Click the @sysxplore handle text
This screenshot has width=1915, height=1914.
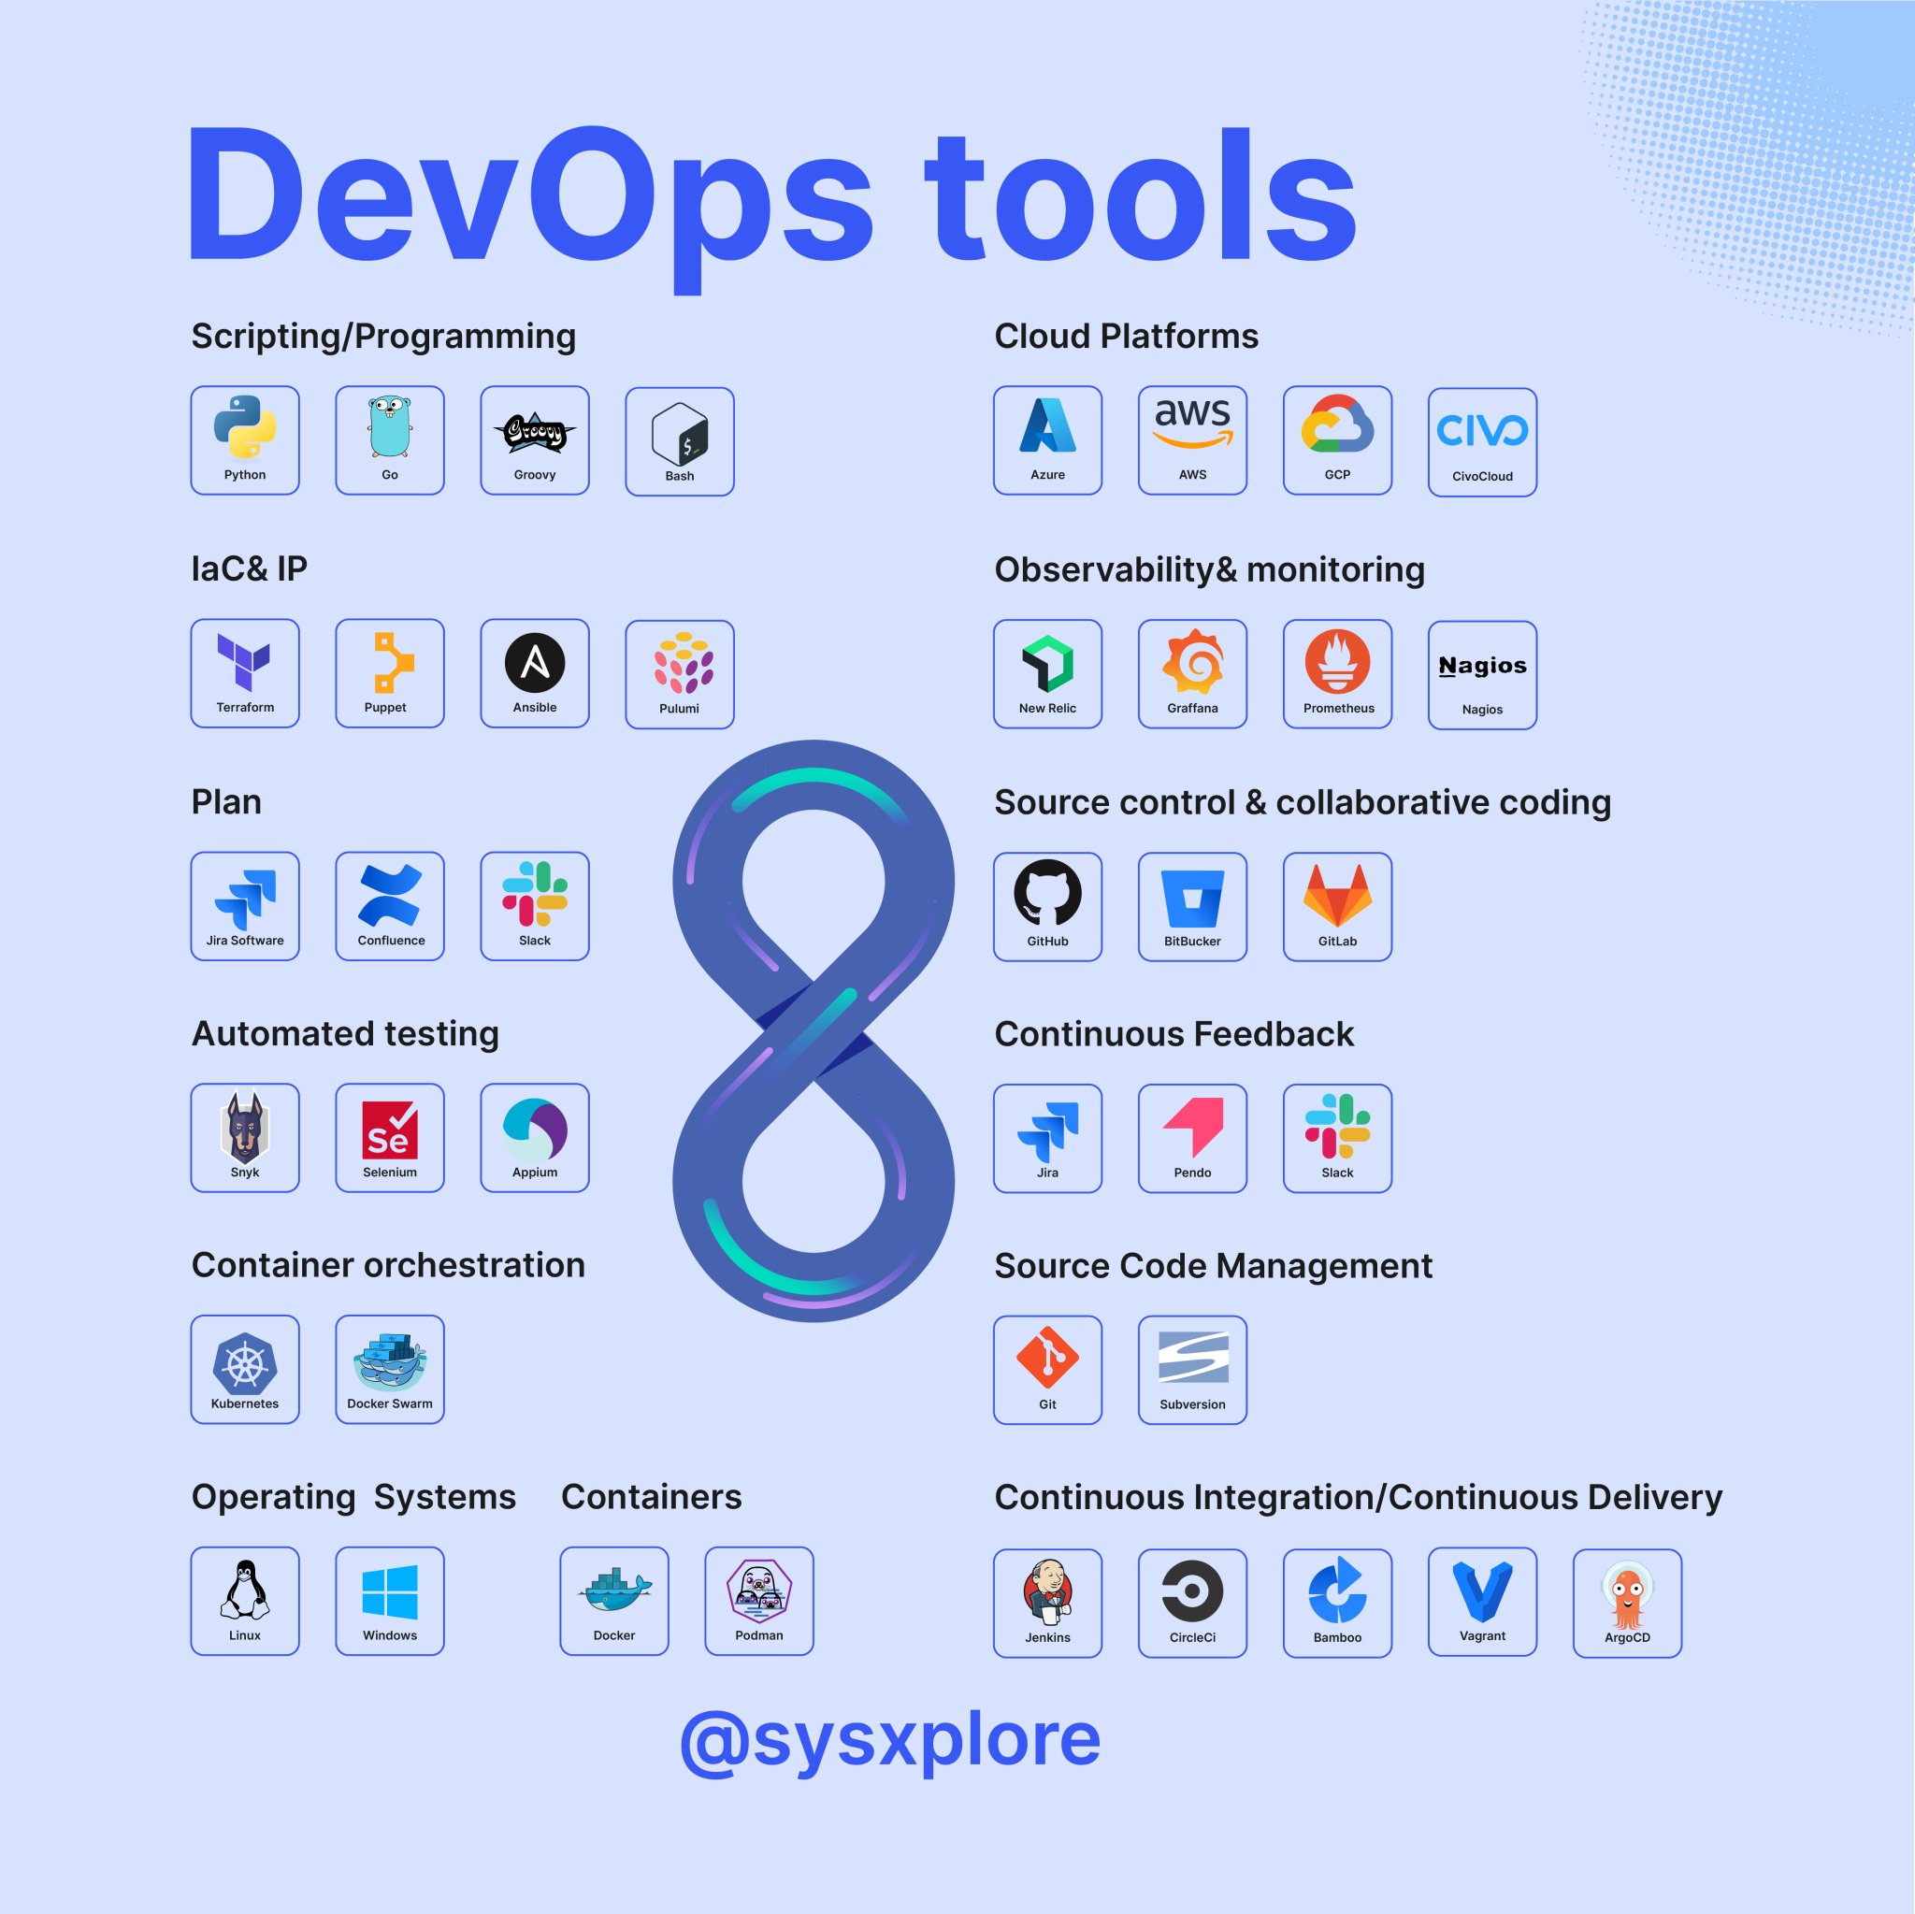889,1740
